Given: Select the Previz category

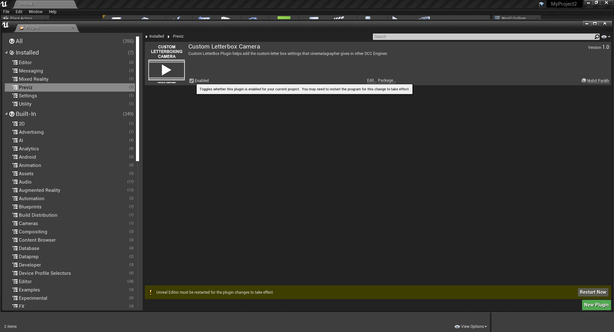Looking at the screenshot, I should (x=70, y=87).
